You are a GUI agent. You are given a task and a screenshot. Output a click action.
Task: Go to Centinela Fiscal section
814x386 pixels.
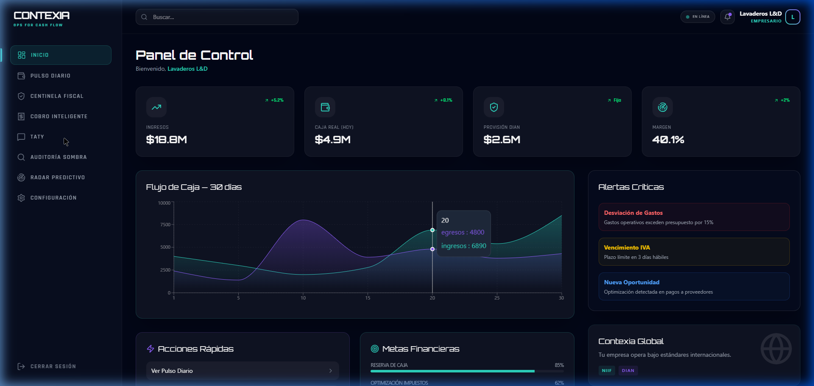click(x=56, y=96)
